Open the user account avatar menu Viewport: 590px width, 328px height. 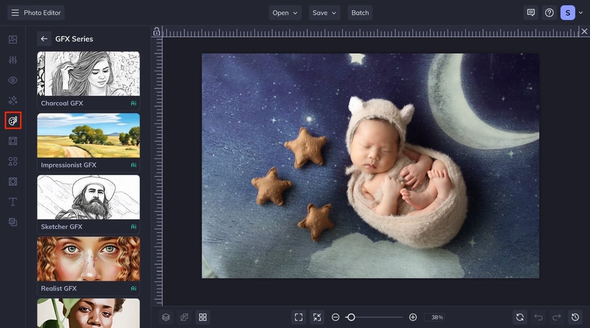pos(567,12)
